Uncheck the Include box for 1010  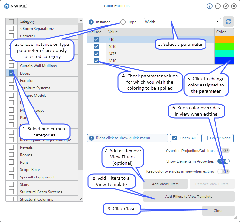[x=96, y=46]
